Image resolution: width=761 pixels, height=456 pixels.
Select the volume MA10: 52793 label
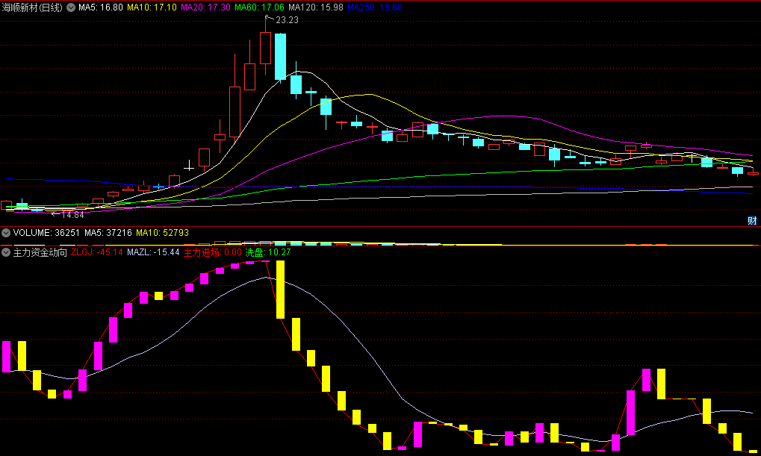163,233
